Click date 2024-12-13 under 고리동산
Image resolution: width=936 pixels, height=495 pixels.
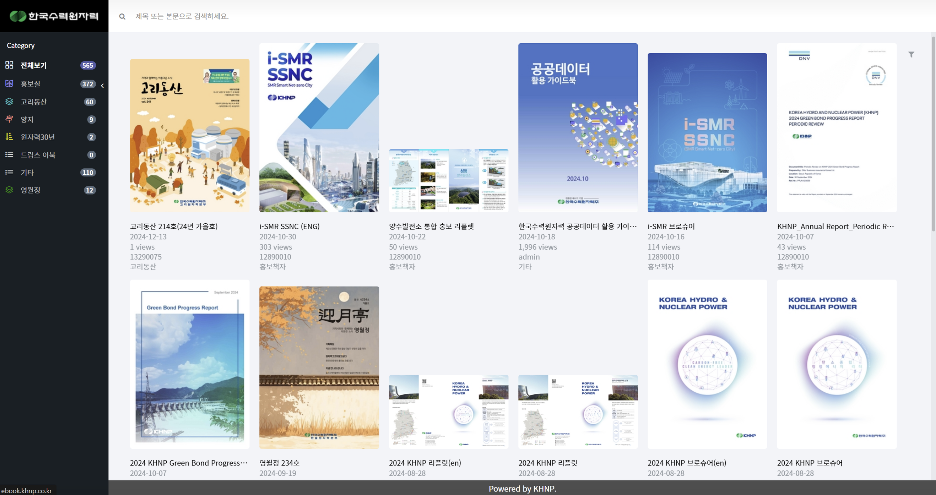(x=148, y=237)
